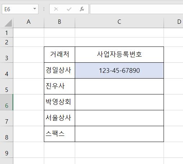Click the Cancel X icon in formula bar
The height and width of the screenshot is (164, 183).
(56, 9)
